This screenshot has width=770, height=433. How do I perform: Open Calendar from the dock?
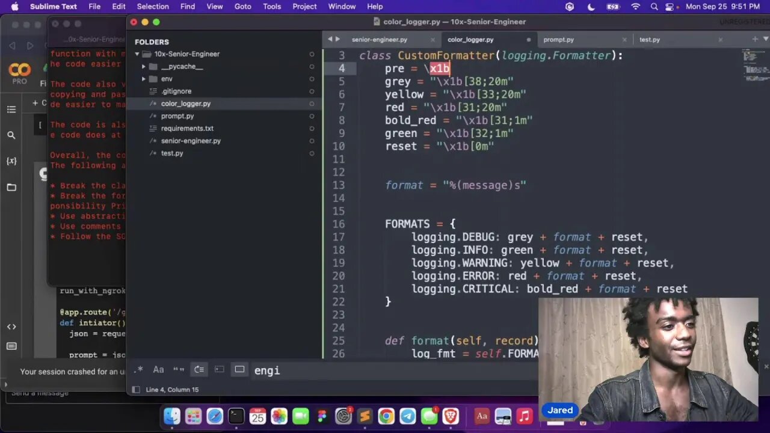tap(257, 416)
